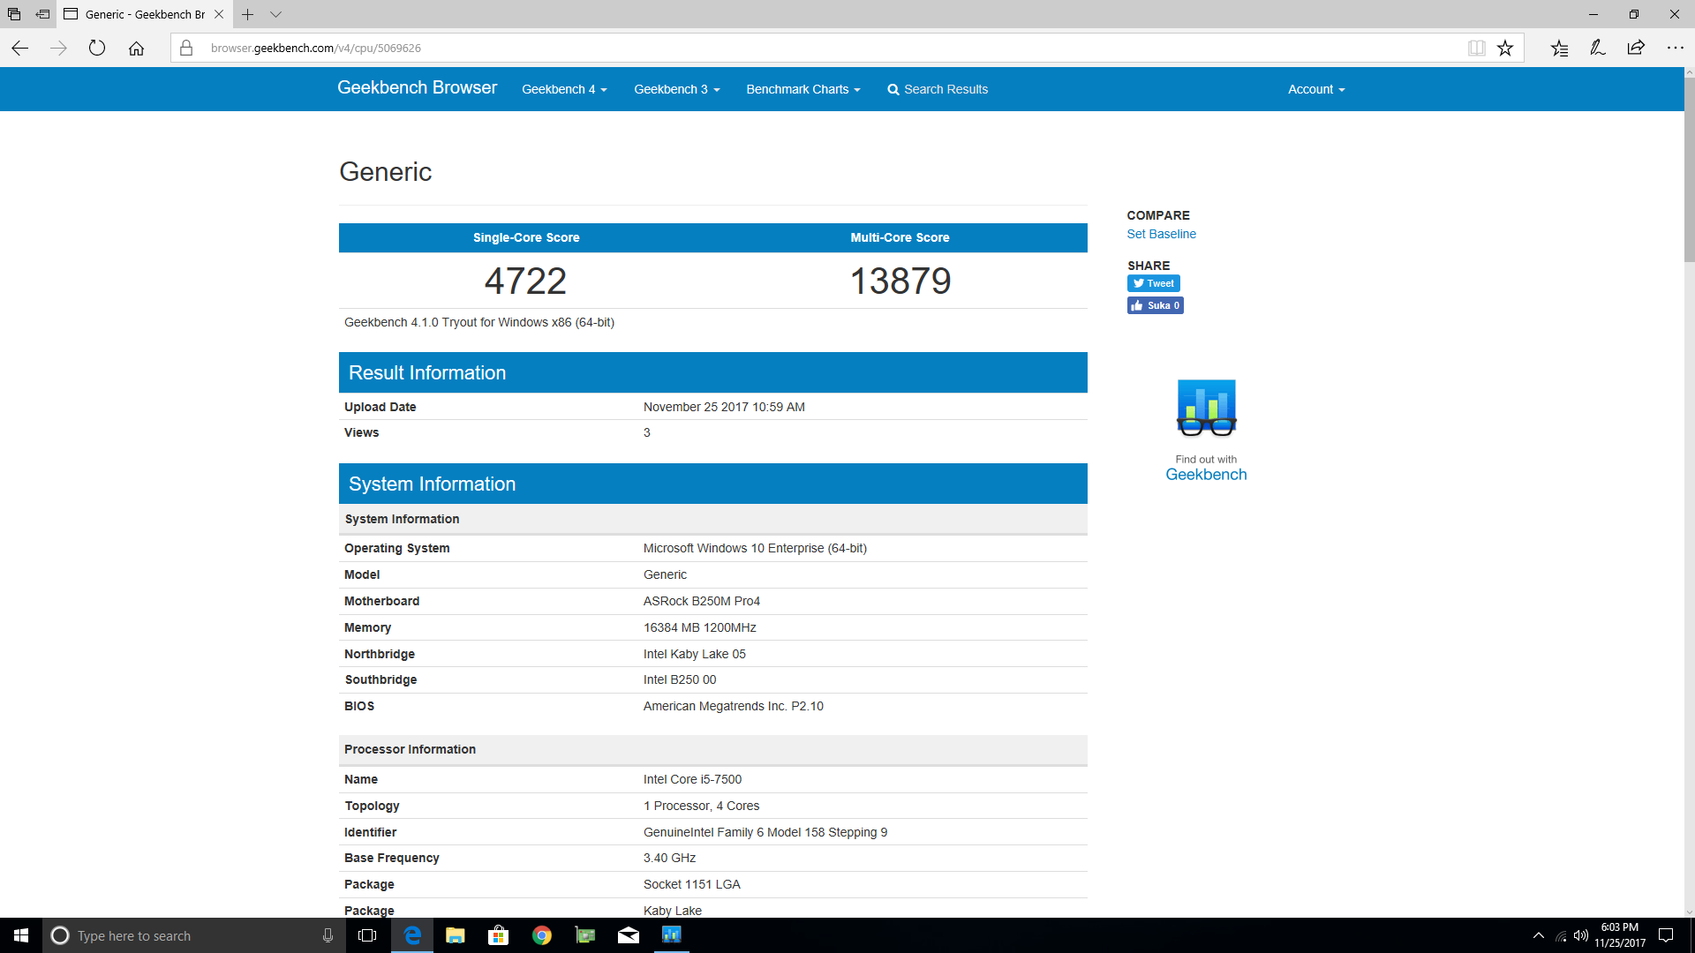Viewport: 1695px width, 953px height.
Task: Refresh the Geekbench page
Action: point(97,49)
